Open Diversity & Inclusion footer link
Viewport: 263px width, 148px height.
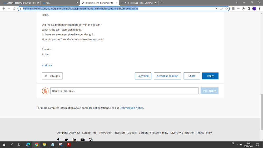point(182,133)
